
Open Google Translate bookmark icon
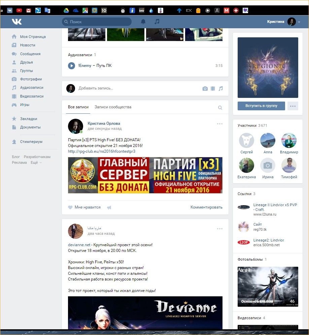pyautogui.click(x=47, y=10)
